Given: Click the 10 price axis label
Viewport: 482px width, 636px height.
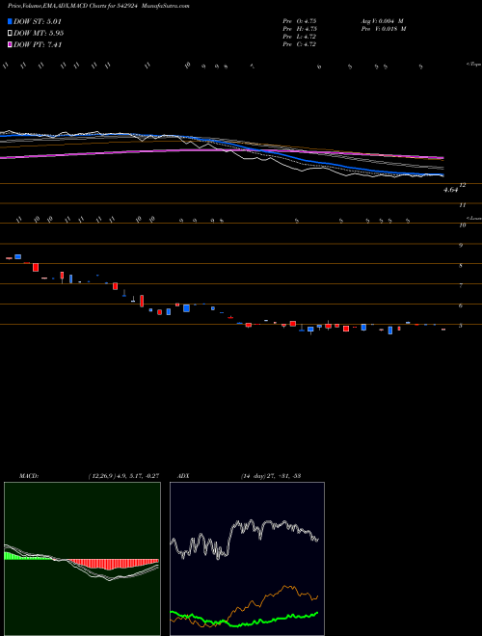Looking at the screenshot, I should coord(462,225).
